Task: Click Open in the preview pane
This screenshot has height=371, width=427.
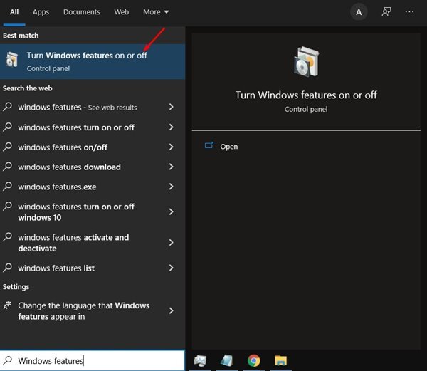Action: point(228,147)
